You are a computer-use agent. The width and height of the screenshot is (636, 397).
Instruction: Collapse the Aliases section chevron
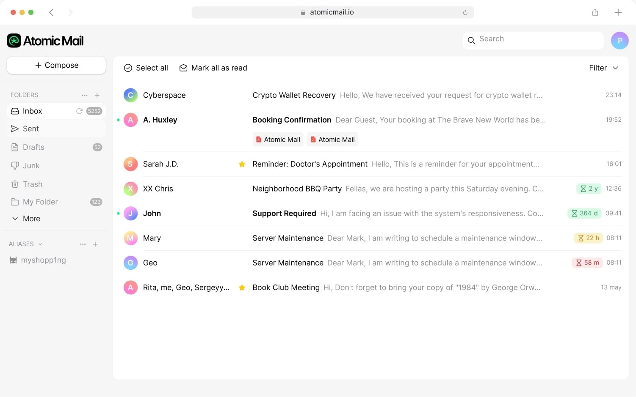(x=40, y=244)
